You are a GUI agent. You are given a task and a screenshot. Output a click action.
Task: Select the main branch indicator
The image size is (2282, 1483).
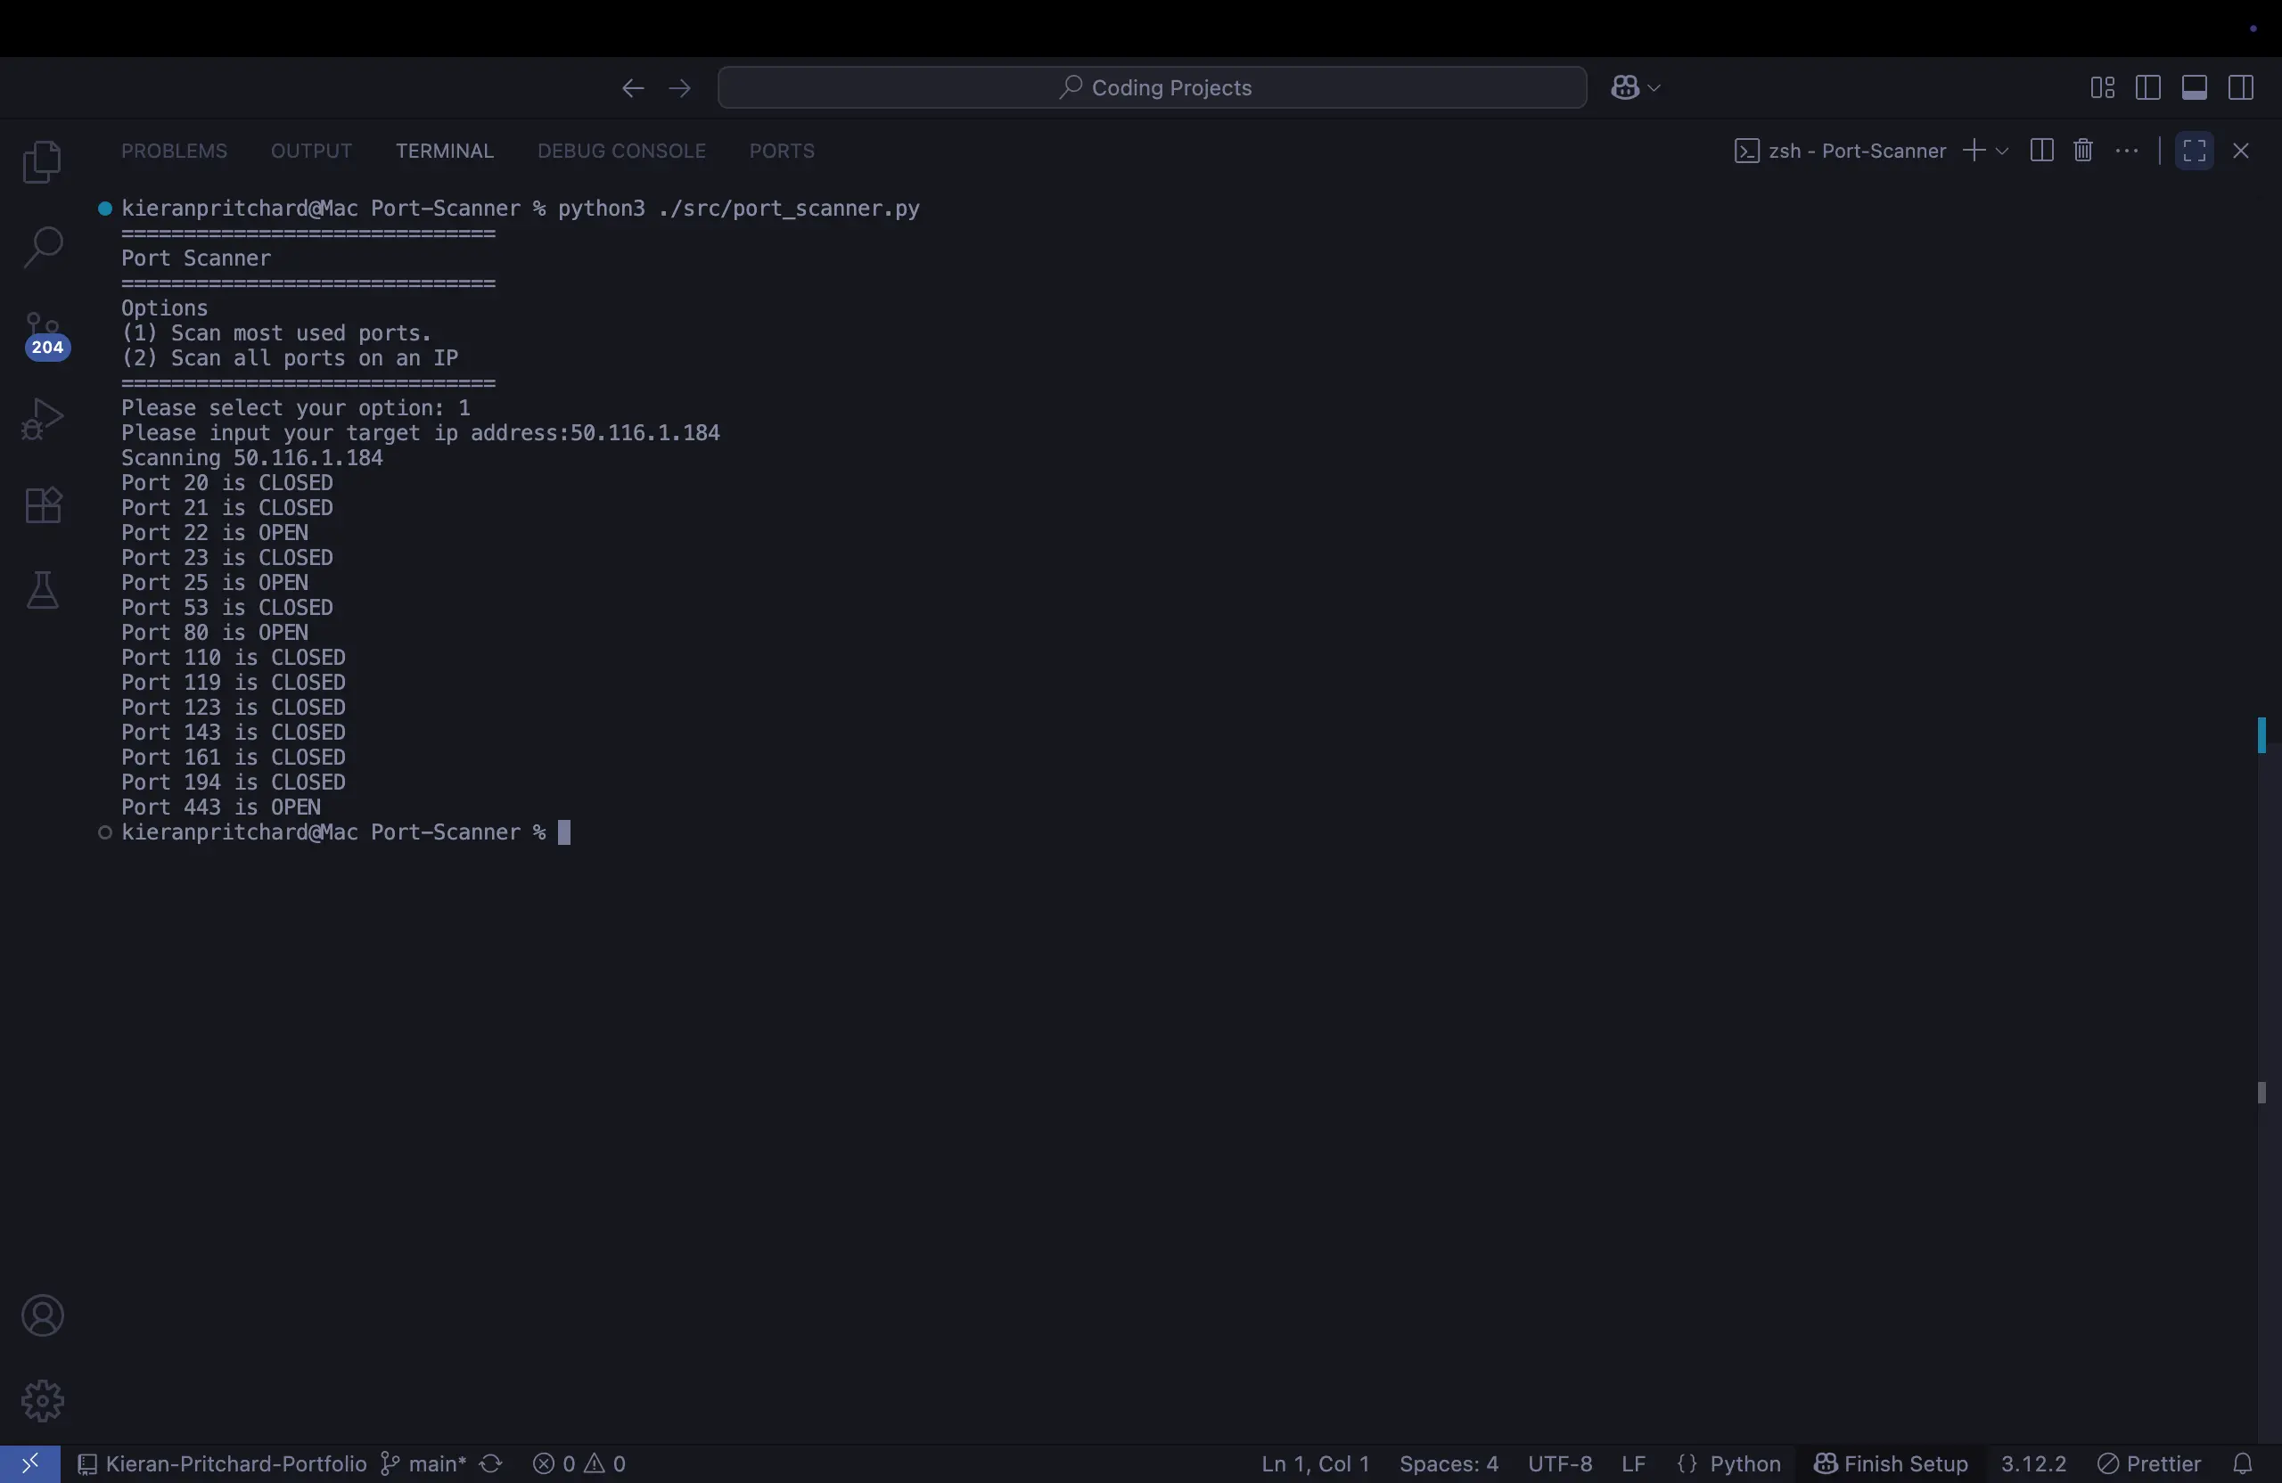coord(422,1463)
